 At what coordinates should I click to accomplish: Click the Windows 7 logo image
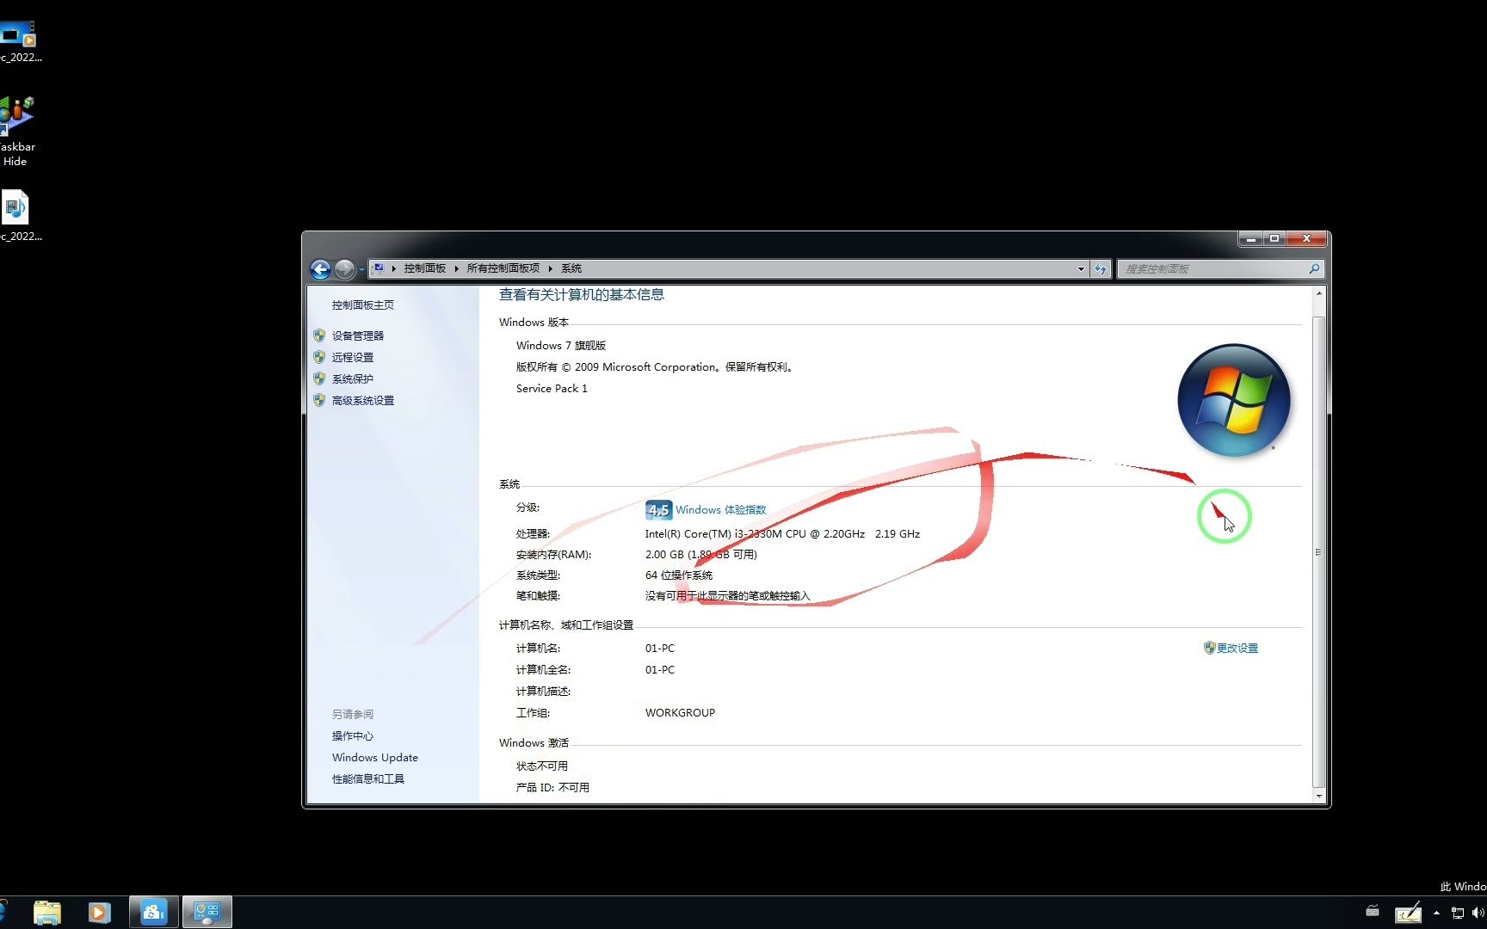coord(1234,400)
